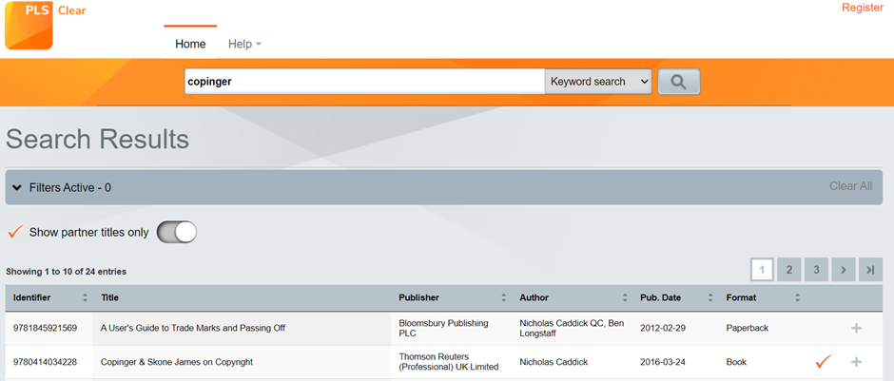This screenshot has width=894, height=381.
Task: Sort results by Pub. Date column
Action: (x=660, y=297)
